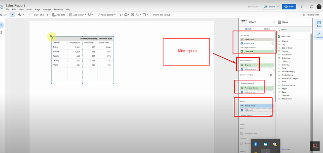
Task: Click the Record Count metric chip
Action: tap(257, 106)
